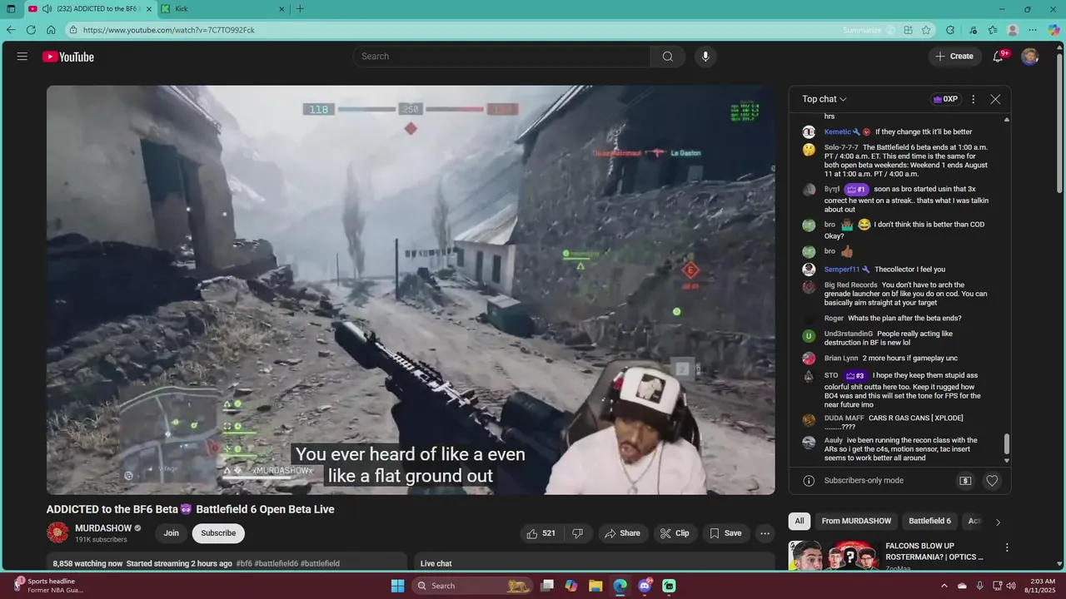Viewport: 1066px width, 599px height.
Task: Open the YouTube account avatar menu
Action: 1030,57
